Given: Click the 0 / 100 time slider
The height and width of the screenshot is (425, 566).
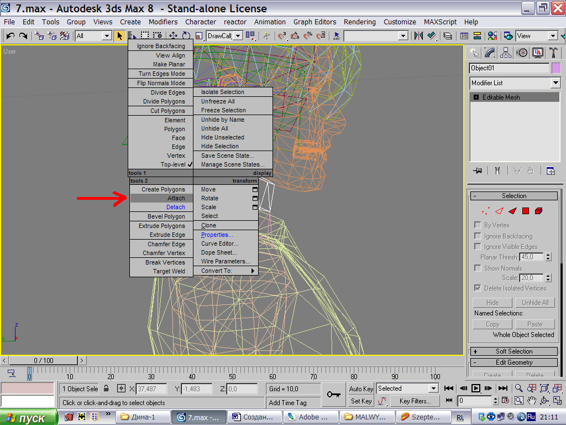Looking at the screenshot, I should [x=43, y=360].
